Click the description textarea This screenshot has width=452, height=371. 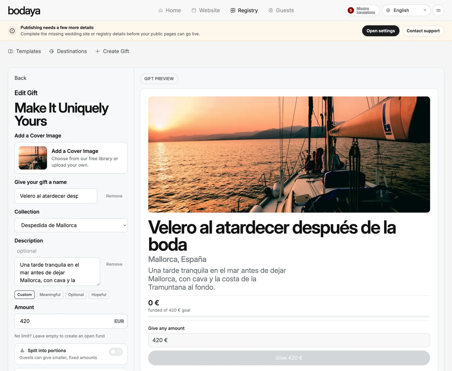point(57,272)
